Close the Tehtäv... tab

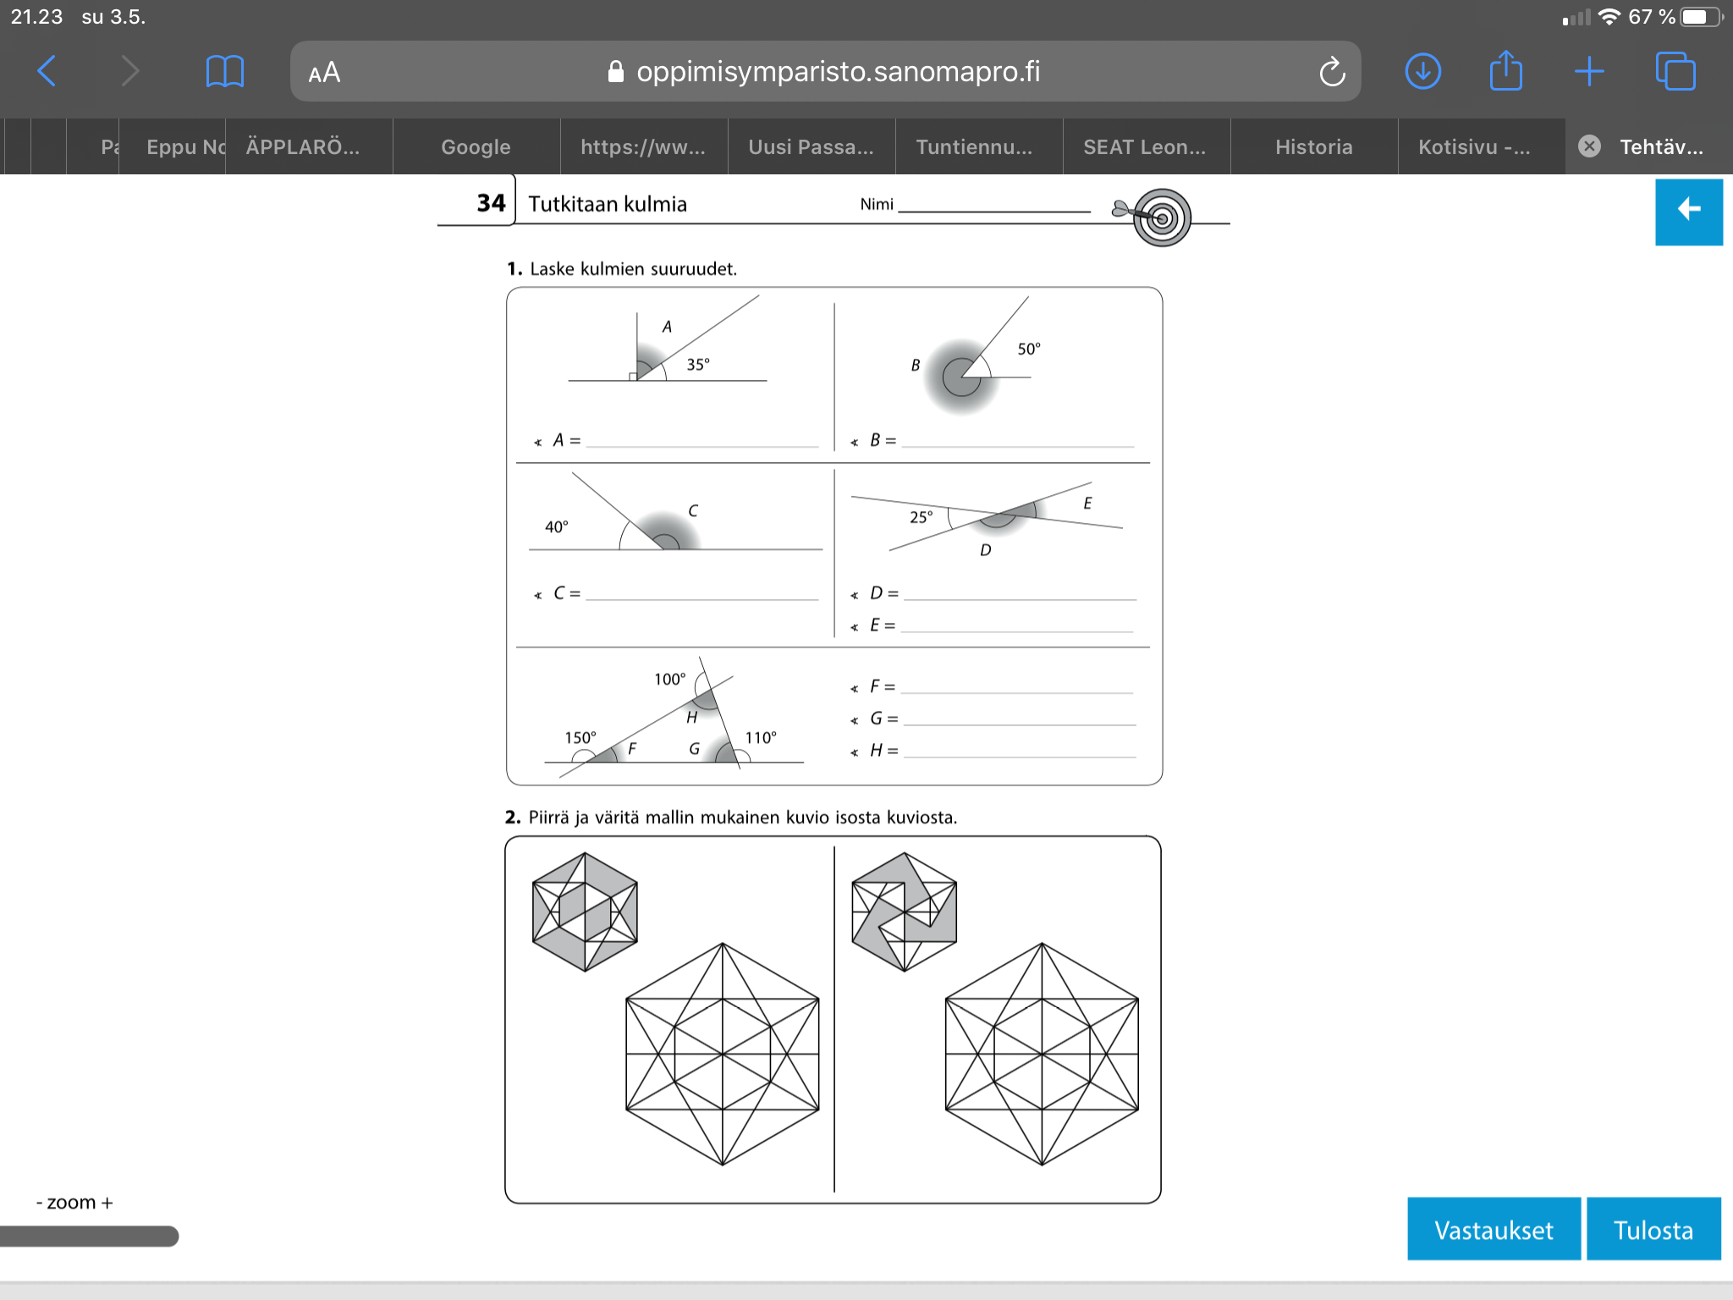[x=1590, y=146]
